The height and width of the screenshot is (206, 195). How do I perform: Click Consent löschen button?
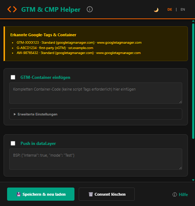tap(107, 194)
